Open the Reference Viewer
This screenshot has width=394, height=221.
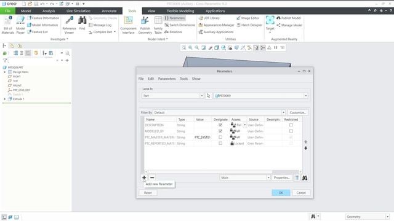tap(69, 25)
